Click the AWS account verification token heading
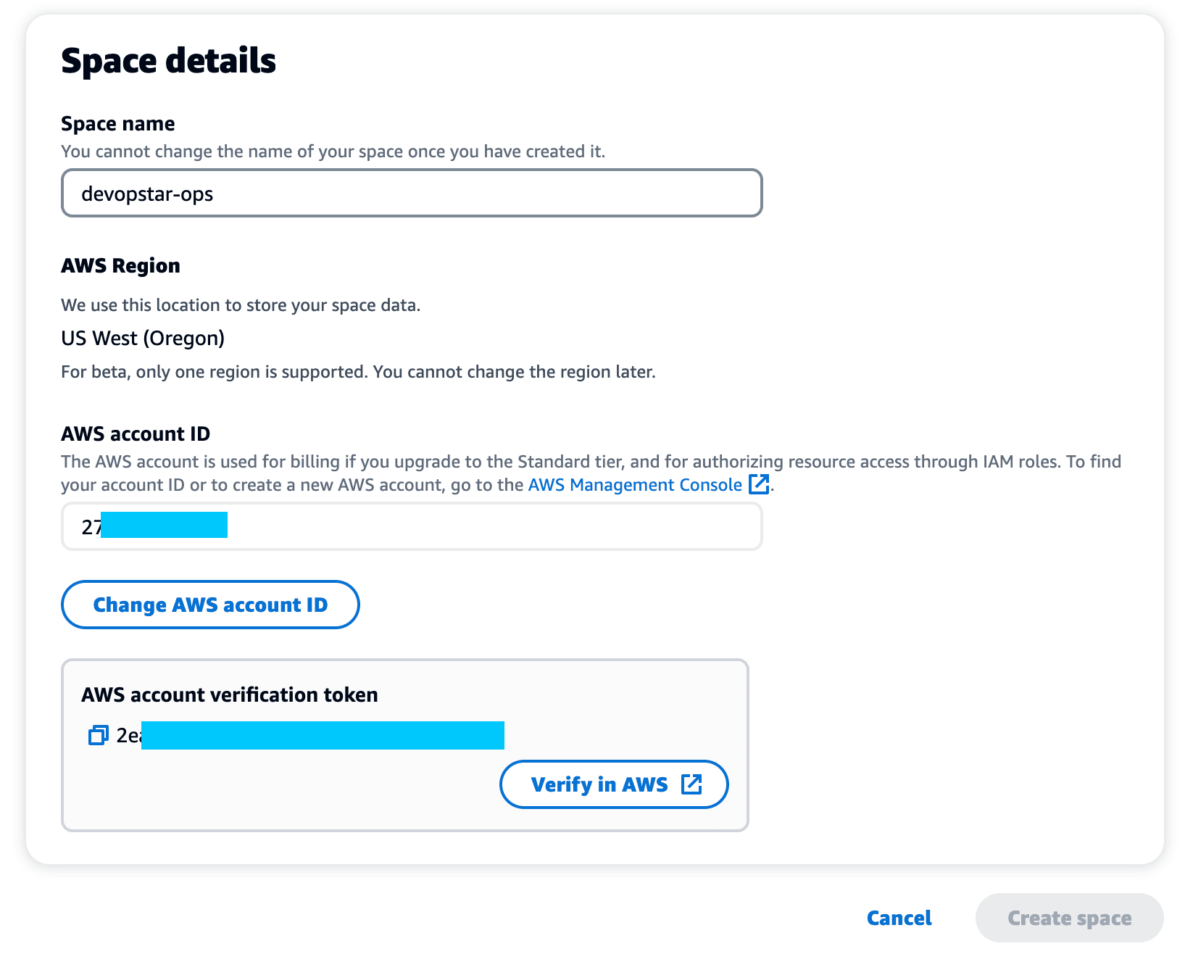Image resolution: width=1193 pixels, height=954 pixels. coord(229,695)
